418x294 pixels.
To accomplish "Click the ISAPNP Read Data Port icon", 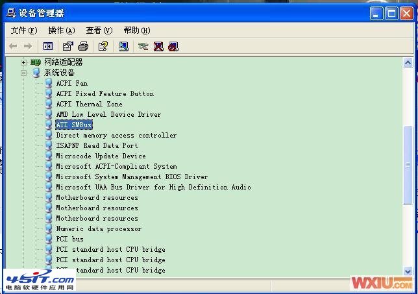I will [49, 145].
